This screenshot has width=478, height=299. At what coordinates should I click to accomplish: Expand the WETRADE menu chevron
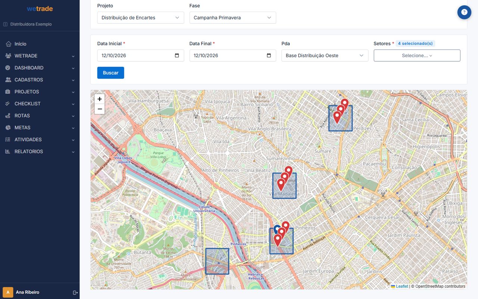pos(73,56)
